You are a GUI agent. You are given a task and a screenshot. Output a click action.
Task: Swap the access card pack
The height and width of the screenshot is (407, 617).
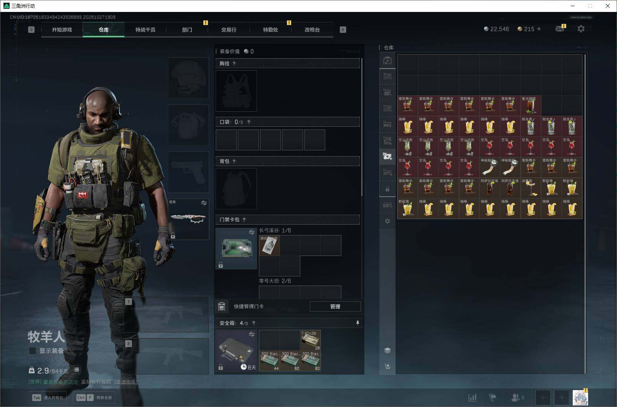click(x=251, y=232)
